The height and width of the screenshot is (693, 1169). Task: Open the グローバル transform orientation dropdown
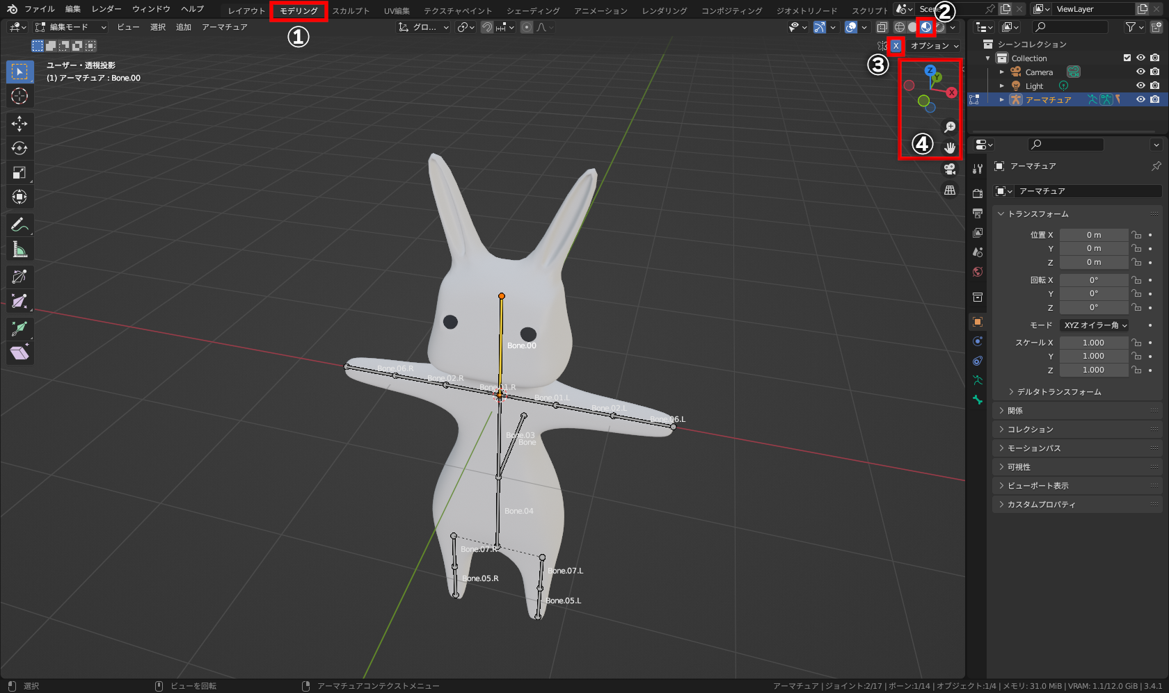[x=422, y=27]
